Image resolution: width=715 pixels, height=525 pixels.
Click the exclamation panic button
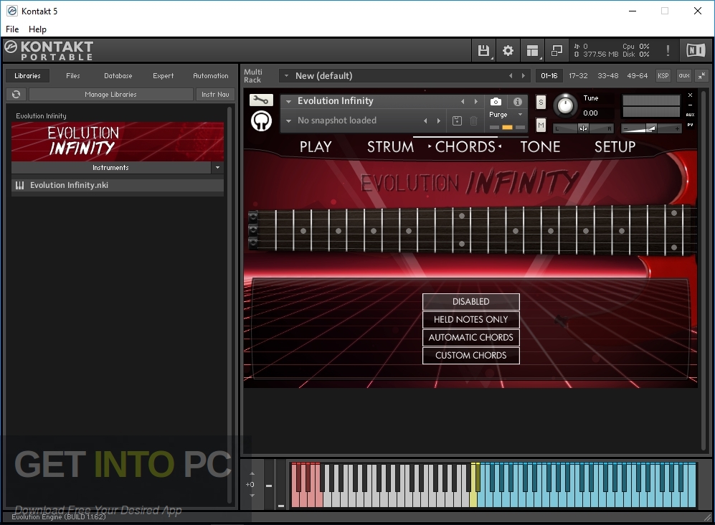pyautogui.click(x=668, y=50)
